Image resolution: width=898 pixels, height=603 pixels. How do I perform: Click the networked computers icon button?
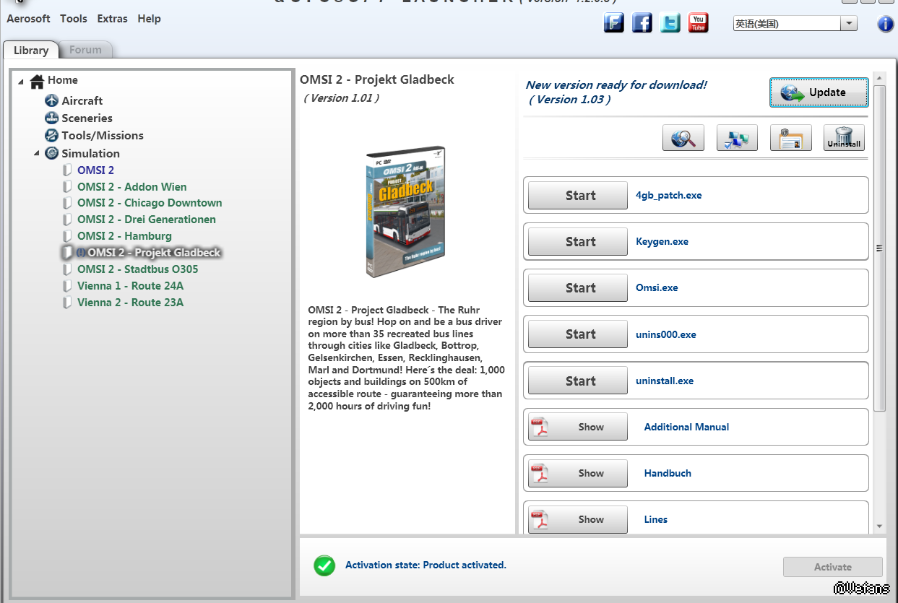tap(737, 138)
